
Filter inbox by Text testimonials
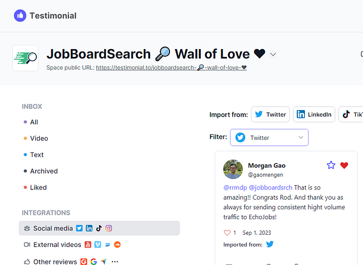tap(37, 155)
